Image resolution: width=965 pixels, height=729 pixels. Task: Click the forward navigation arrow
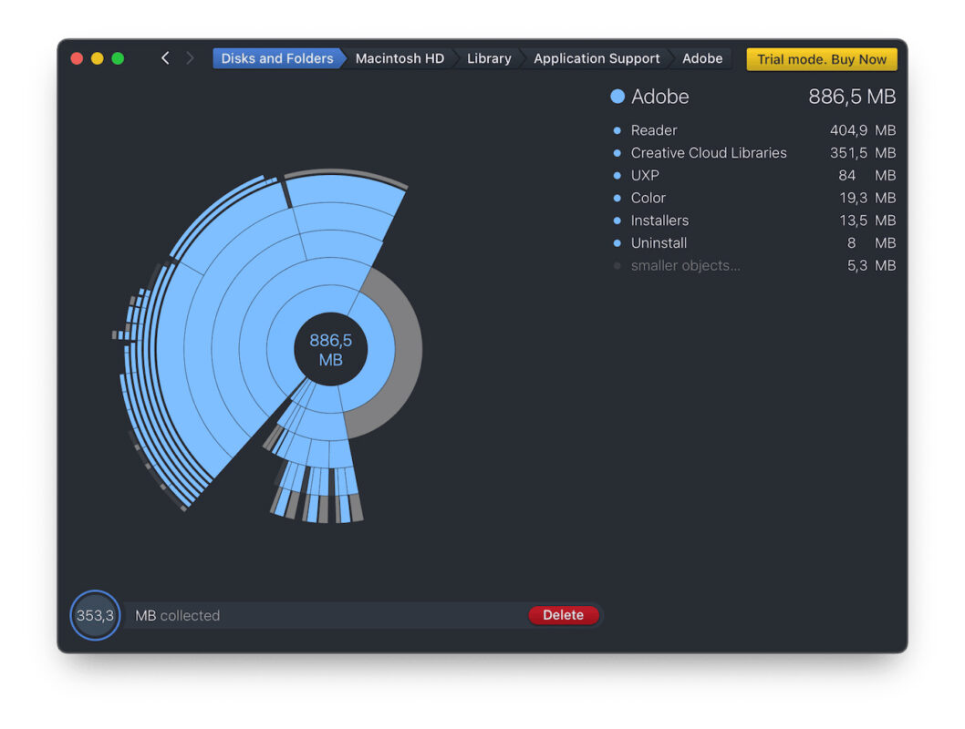pos(190,58)
